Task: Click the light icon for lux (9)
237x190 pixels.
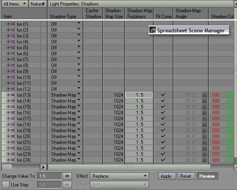Action: (13, 71)
